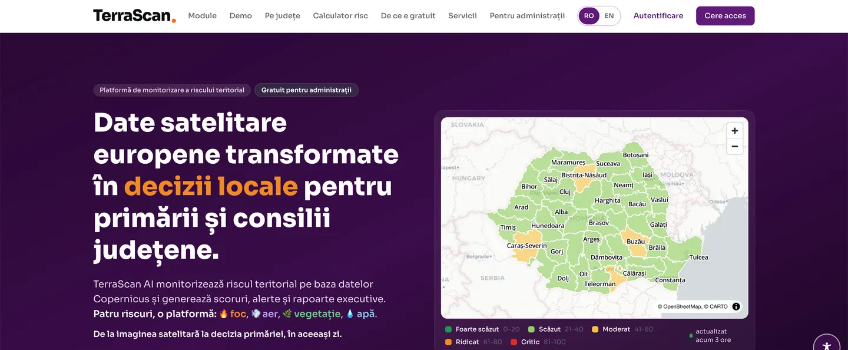The height and width of the screenshot is (350, 848).
Task: Click the orange decizii locale heading text
Action: 211,186
